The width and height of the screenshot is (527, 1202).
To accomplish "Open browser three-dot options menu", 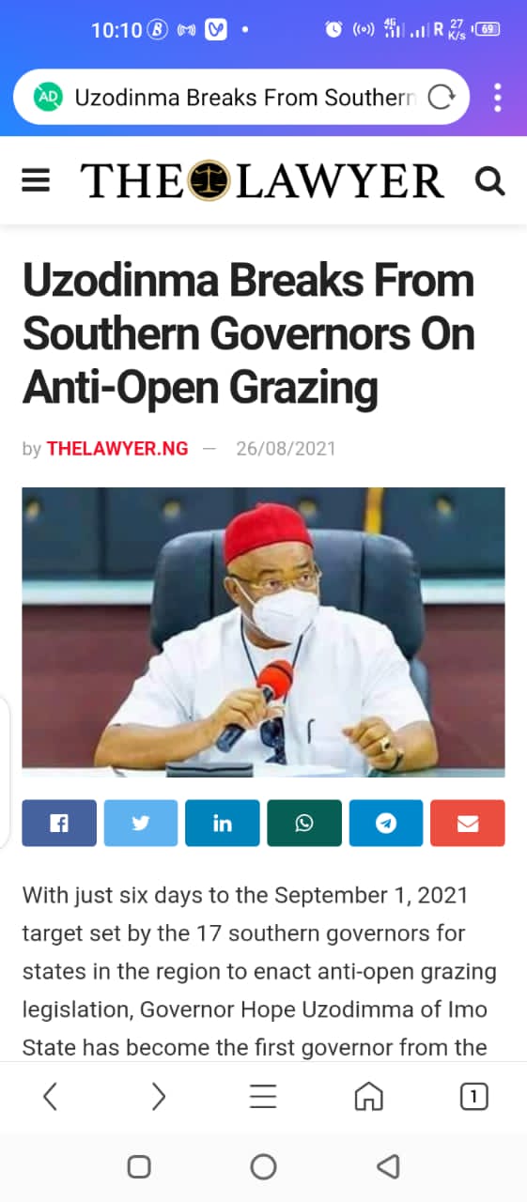I will (x=498, y=97).
